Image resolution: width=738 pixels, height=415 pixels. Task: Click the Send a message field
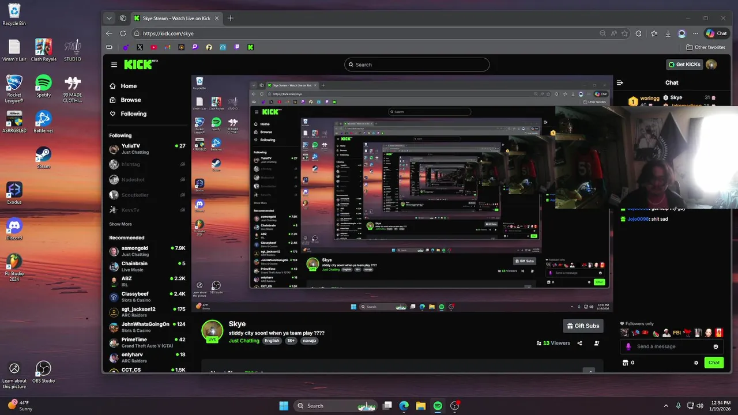coord(672,346)
